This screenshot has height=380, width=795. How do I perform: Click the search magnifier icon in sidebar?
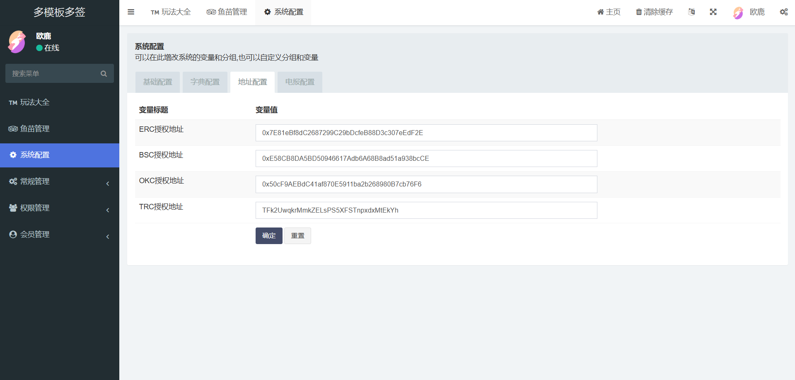click(104, 74)
